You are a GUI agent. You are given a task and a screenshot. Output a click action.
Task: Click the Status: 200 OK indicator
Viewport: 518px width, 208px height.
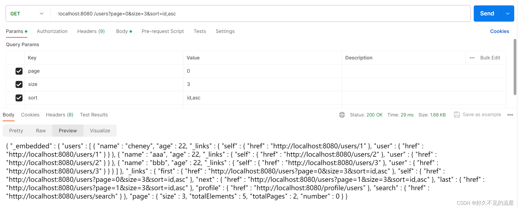pos(366,115)
